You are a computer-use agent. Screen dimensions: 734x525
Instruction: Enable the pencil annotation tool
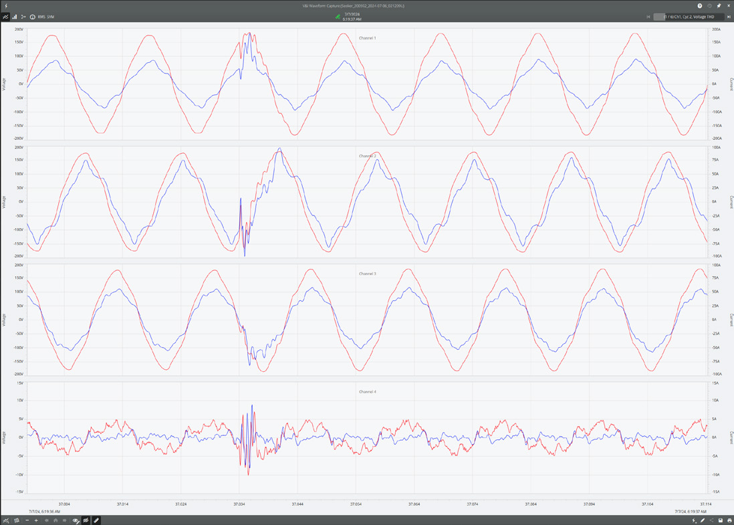(x=96, y=520)
